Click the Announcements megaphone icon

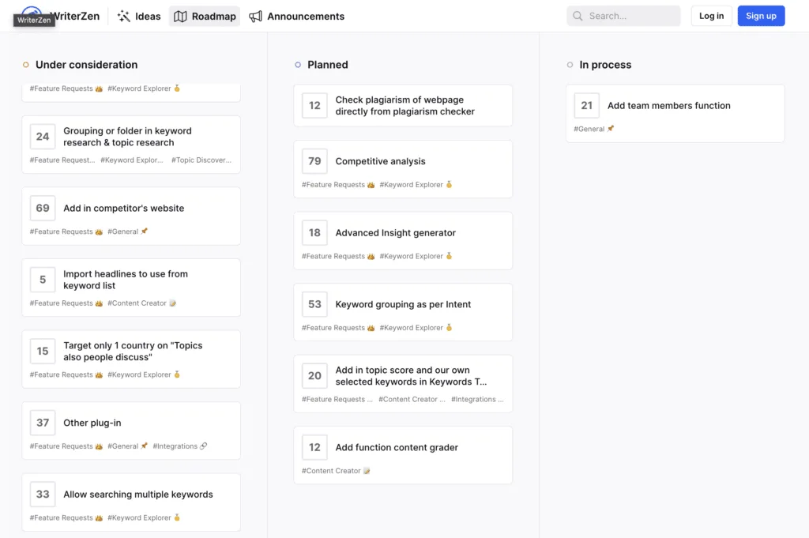[255, 16]
